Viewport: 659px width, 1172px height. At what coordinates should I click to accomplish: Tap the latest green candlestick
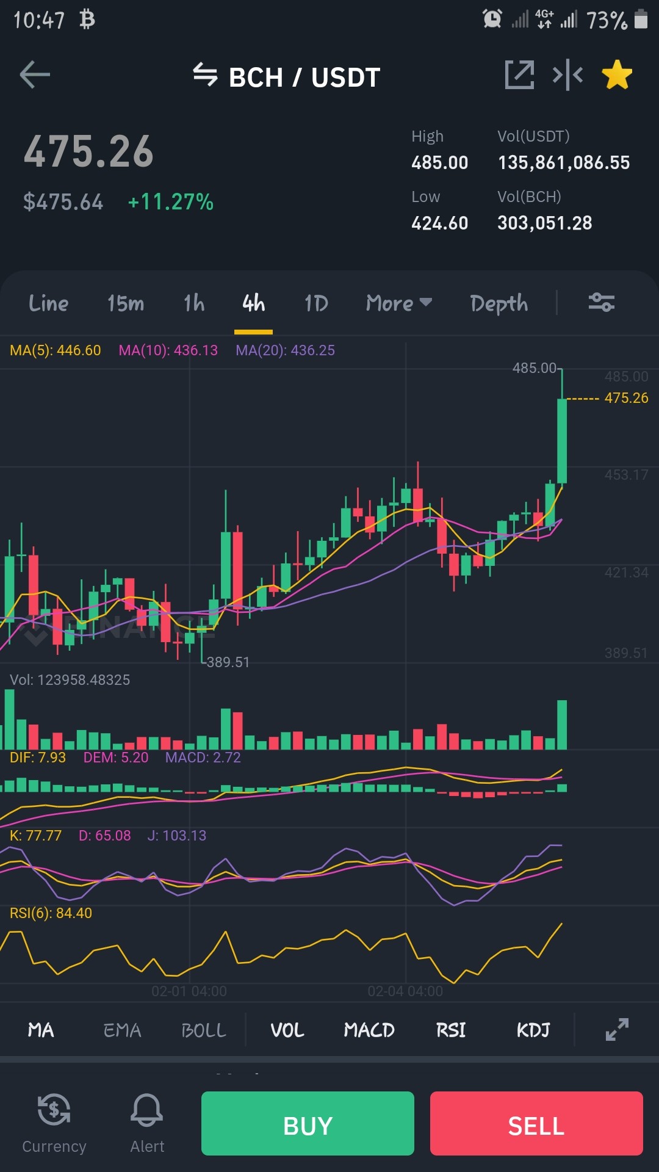562,441
